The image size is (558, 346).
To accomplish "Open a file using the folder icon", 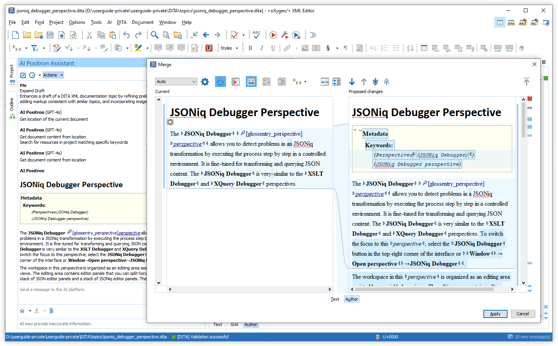I will pyautogui.click(x=27, y=35).
